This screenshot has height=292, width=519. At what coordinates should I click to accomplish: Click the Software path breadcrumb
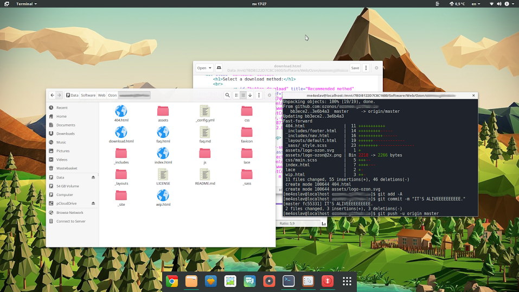coord(88,95)
